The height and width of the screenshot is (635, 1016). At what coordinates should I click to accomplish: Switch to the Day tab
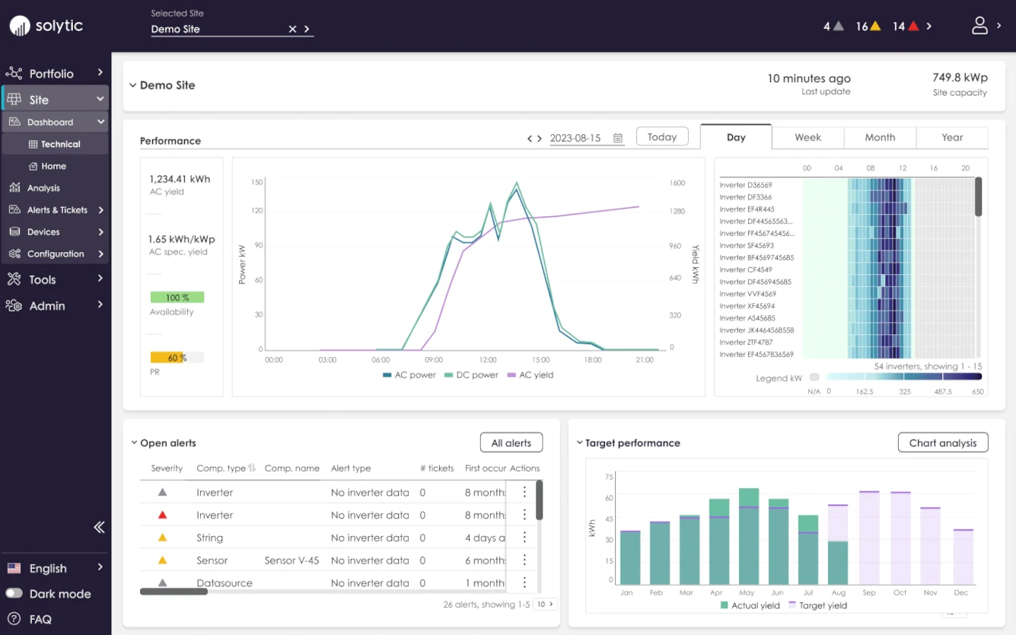736,137
